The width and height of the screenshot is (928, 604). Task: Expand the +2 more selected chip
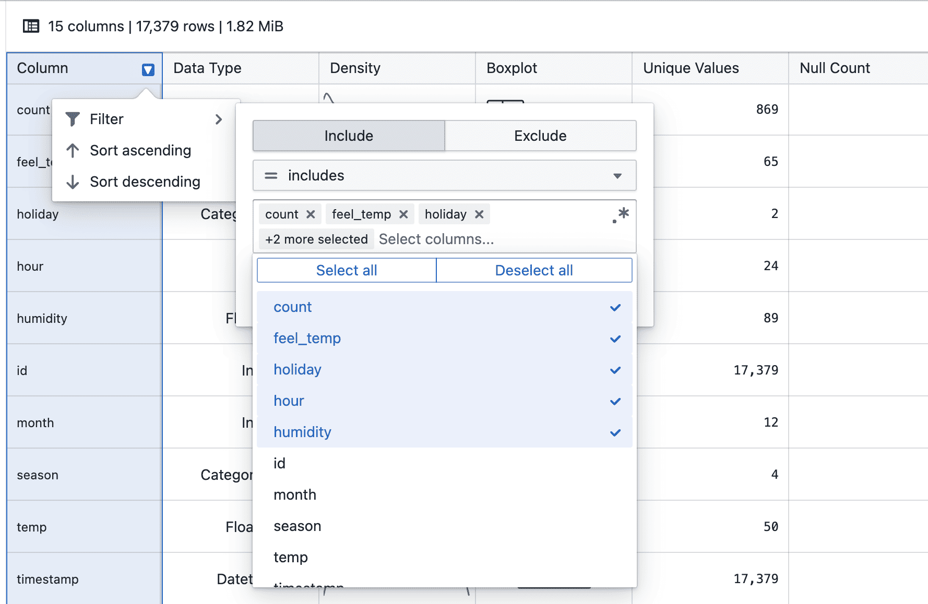point(316,239)
